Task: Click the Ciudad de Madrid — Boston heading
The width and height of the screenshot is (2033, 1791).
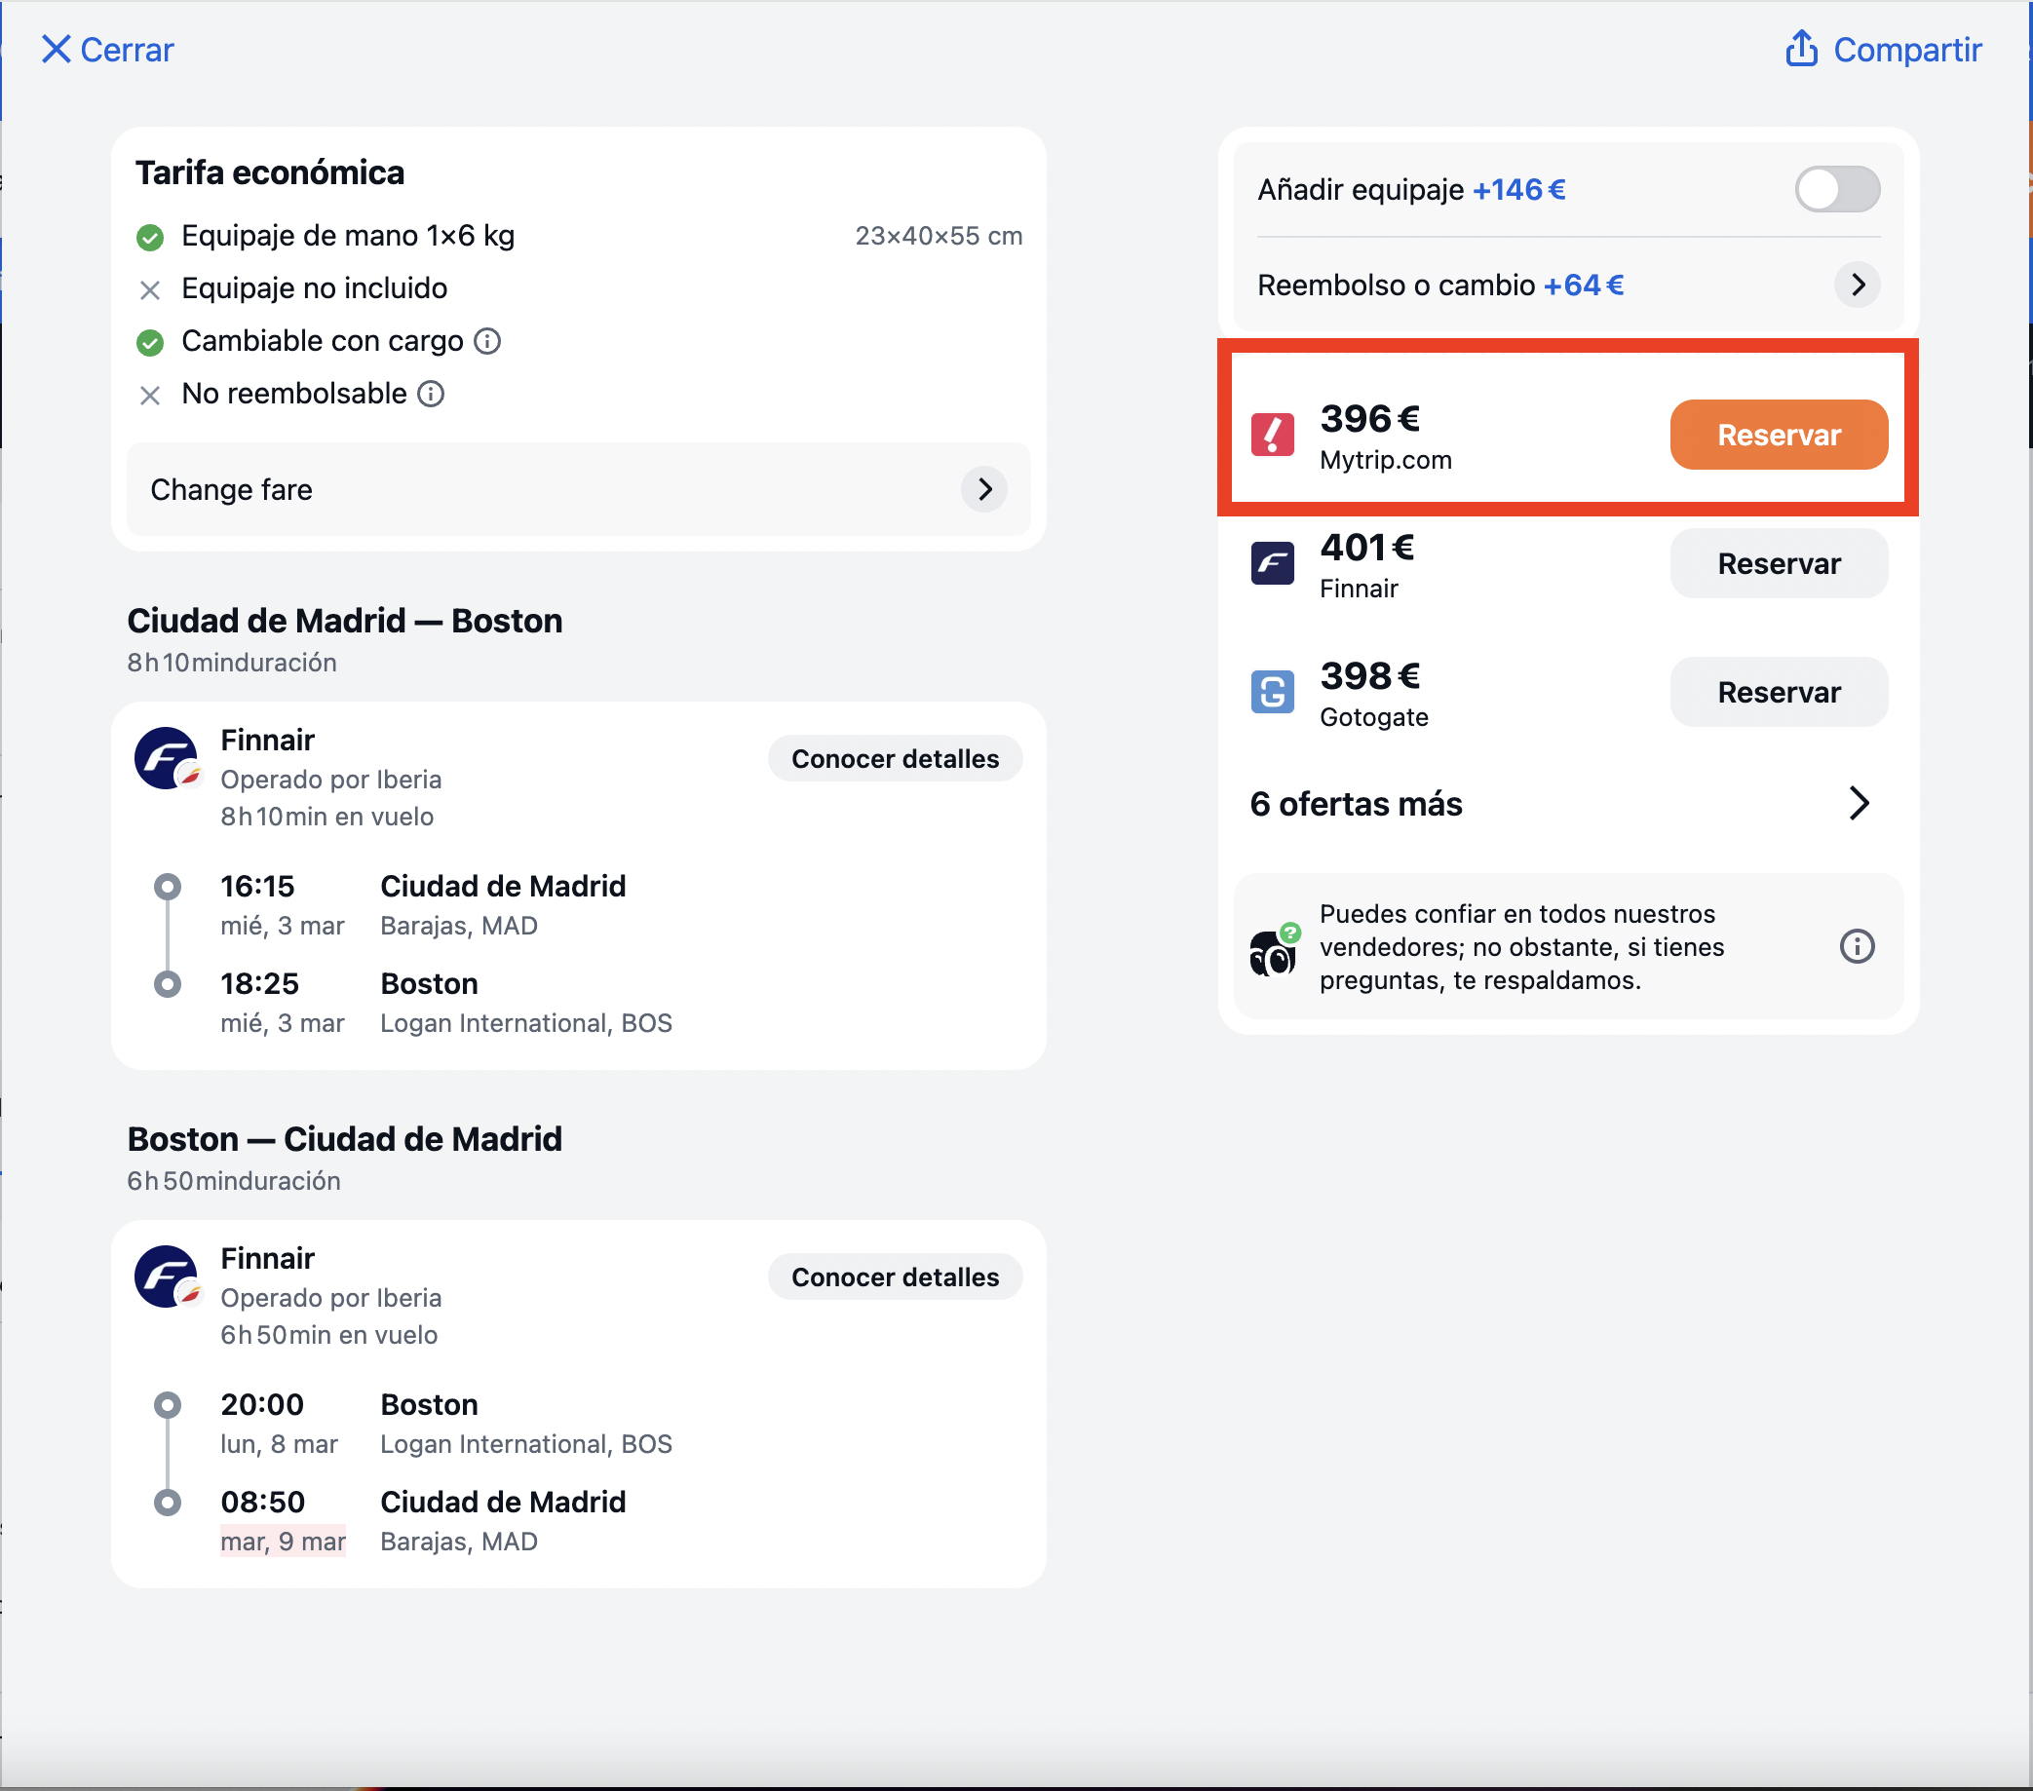Action: click(344, 621)
